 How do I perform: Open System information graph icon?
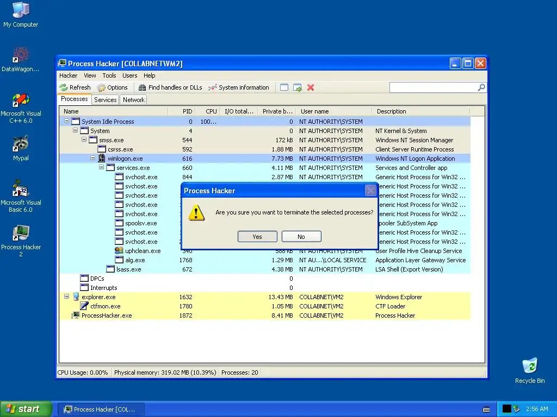(213, 87)
